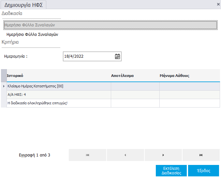Click the Έξοδος button
The width and height of the screenshot is (221, 177).
click(x=203, y=170)
